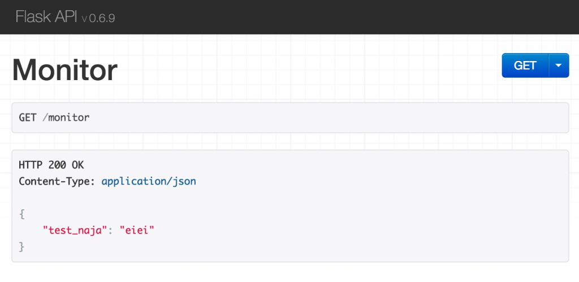
Task: Click the application/json content type value
Action: (x=149, y=182)
